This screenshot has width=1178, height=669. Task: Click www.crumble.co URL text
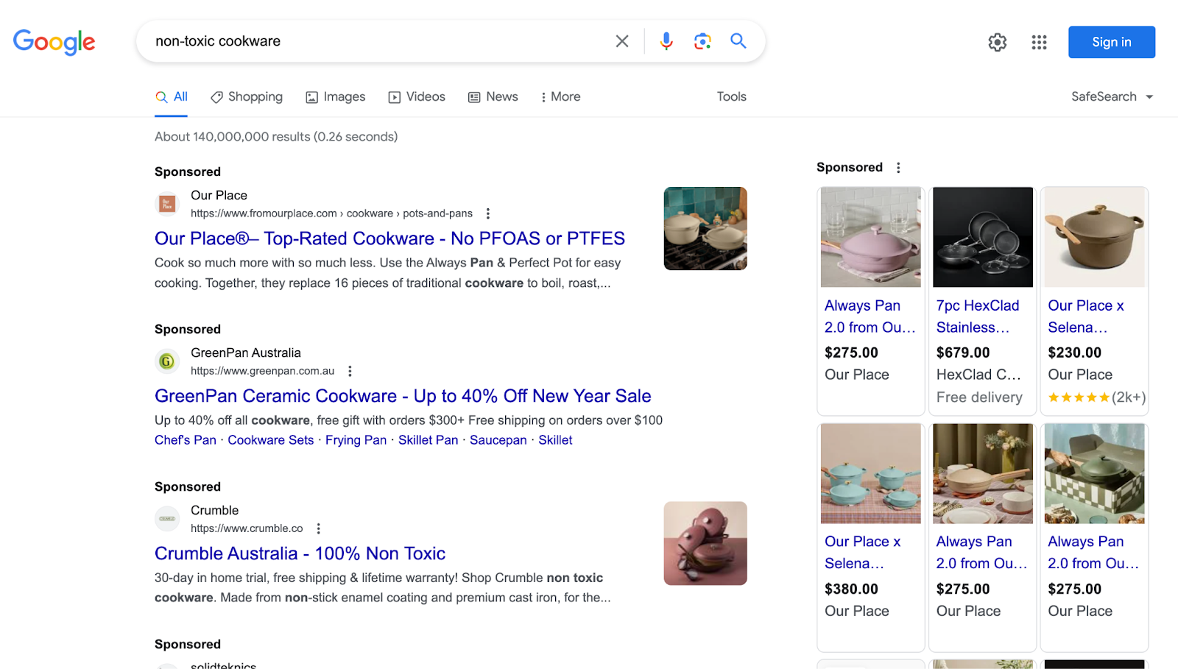[247, 528]
